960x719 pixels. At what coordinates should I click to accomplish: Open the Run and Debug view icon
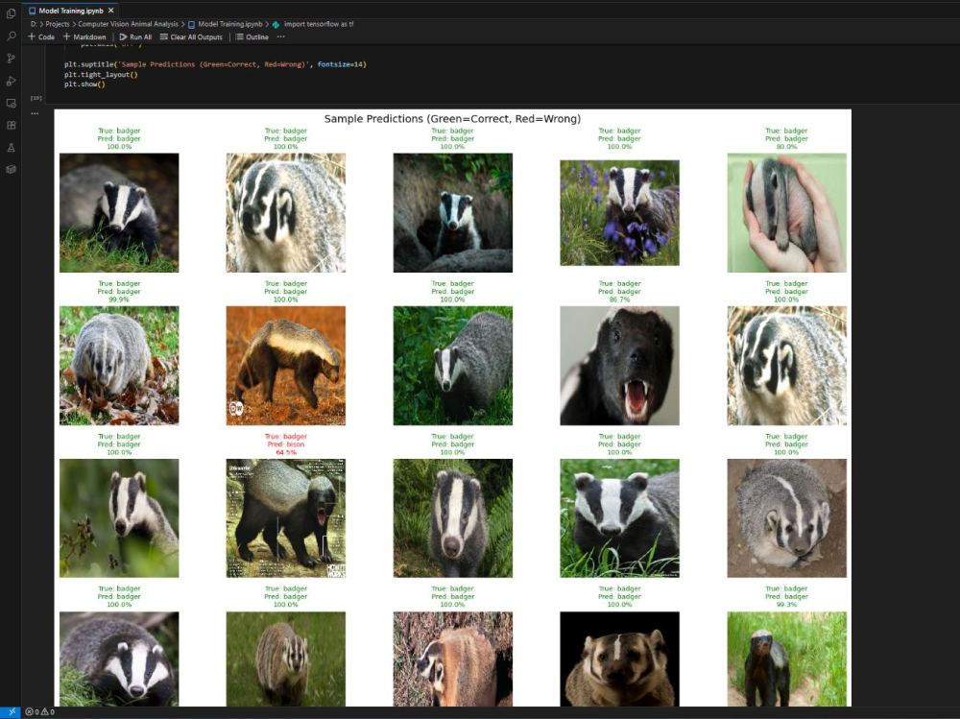(11, 81)
